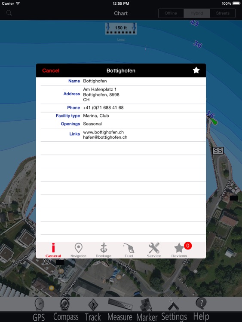The width and height of the screenshot is (242, 322).
Task: Switch map mode to Offline
Action: [x=171, y=13]
